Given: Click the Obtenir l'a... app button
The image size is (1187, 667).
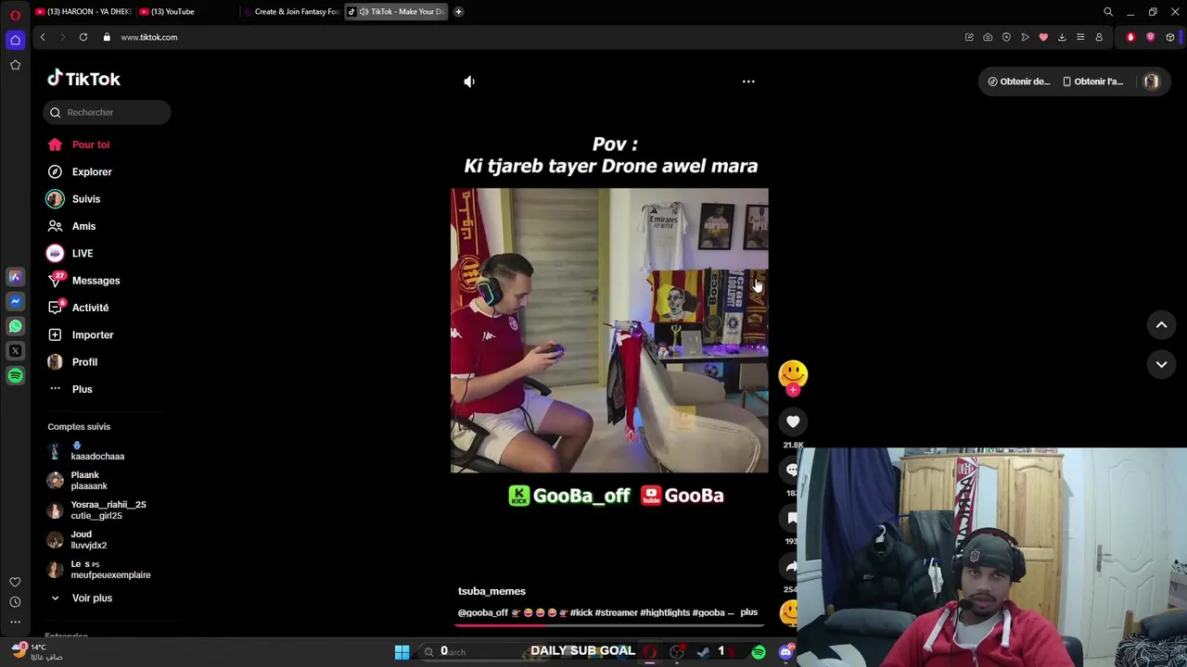Looking at the screenshot, I should [1092, 82].
